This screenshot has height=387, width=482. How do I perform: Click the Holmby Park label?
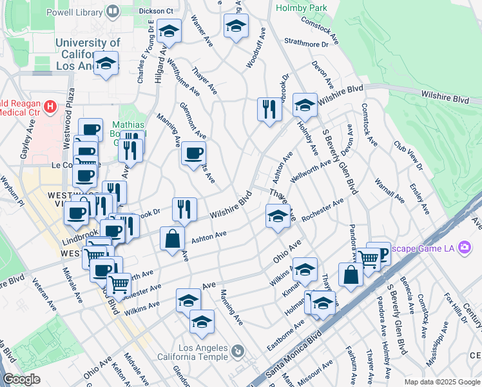tap(301, 8)
